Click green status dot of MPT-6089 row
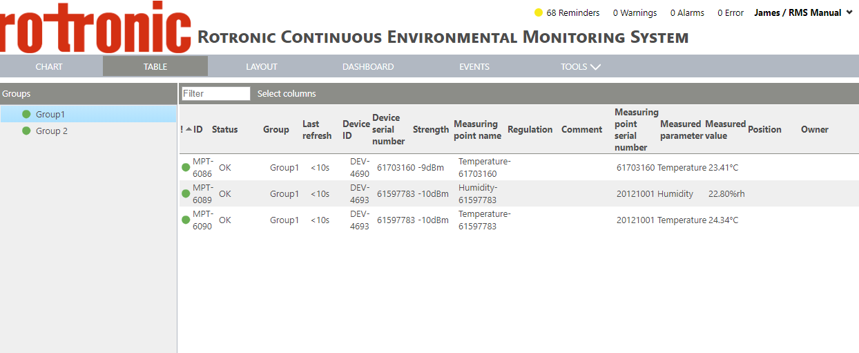 click(x=186, y=193)
